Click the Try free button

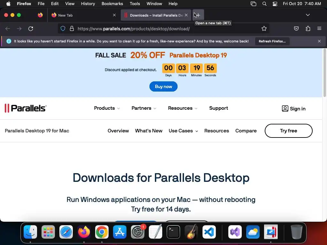click(289, 131)
